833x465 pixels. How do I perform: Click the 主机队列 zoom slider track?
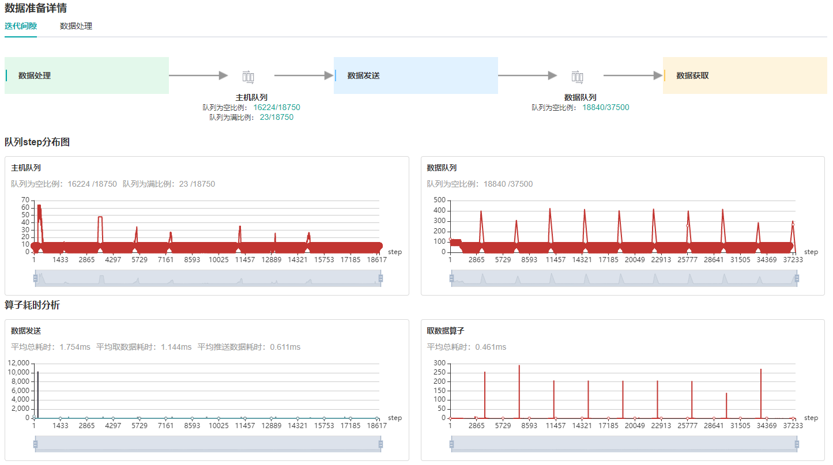pyautogui.click(x=208, y=279)
